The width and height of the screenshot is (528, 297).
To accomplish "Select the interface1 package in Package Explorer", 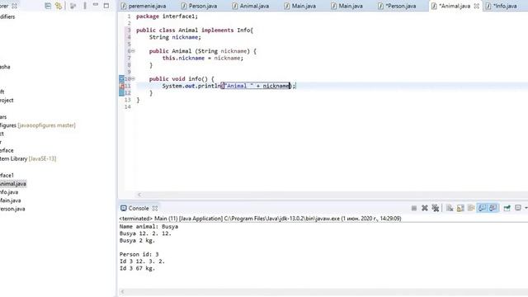I will pyautogui.click(x=7, y=175).
